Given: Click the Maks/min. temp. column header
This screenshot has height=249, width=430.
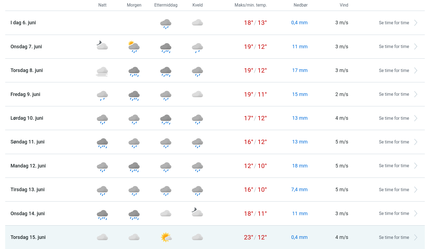Looking at the screenshot, I should pos(251,5).
